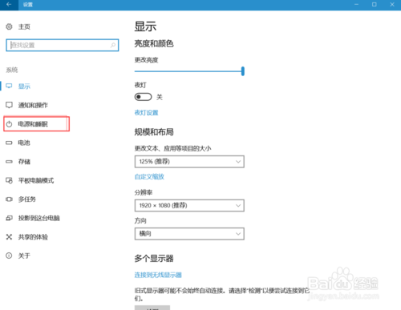
Task: Open 电池 settings page
Action: 24,143
